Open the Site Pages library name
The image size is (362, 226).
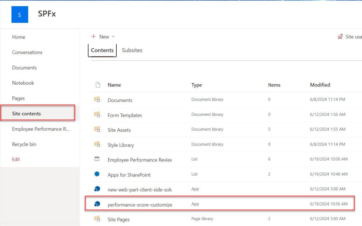(119, 220)
